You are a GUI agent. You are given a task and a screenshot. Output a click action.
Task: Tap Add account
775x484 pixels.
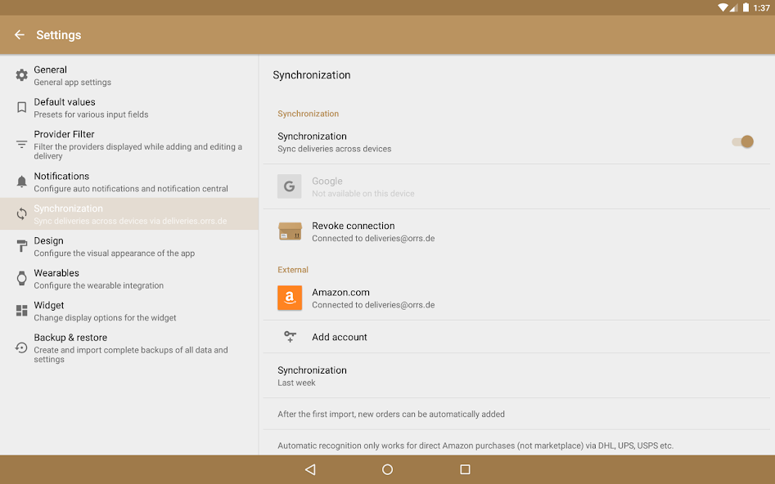[340, 337]
